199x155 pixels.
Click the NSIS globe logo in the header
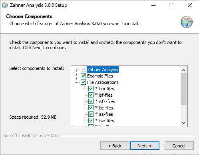[x=187, y=22]
